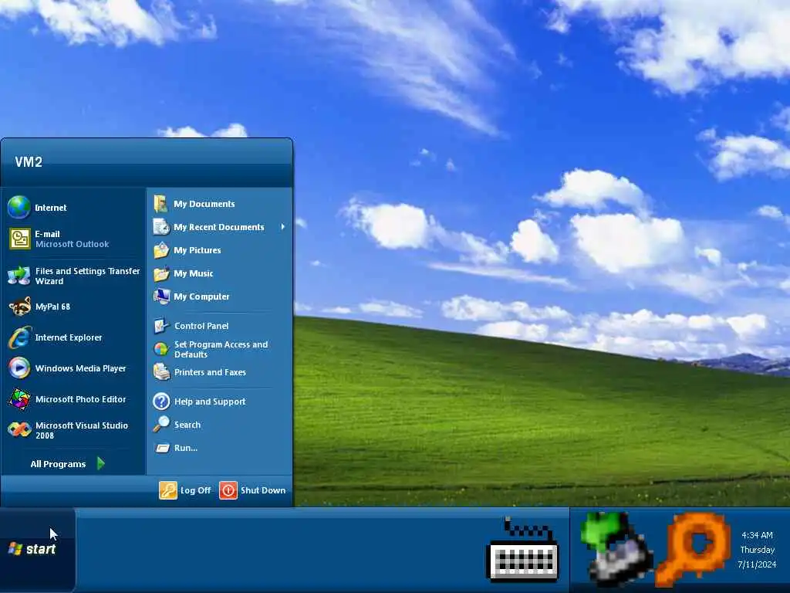The width and height of the screenshot is (790, 593).
Task: Click the Help and Support question mark icon
Action: tap(161, 402)
